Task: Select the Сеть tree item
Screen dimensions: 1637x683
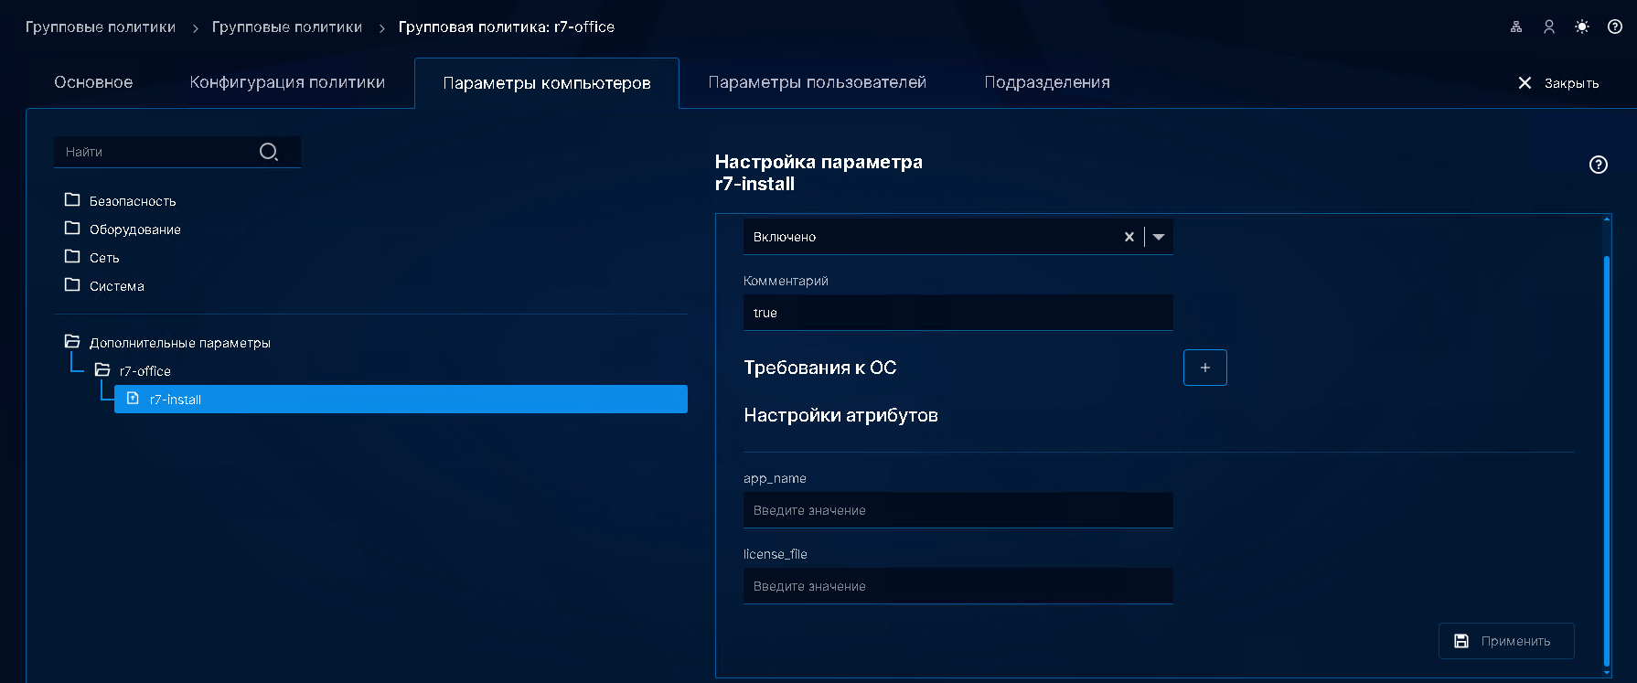Action: [x=104, y=258]
